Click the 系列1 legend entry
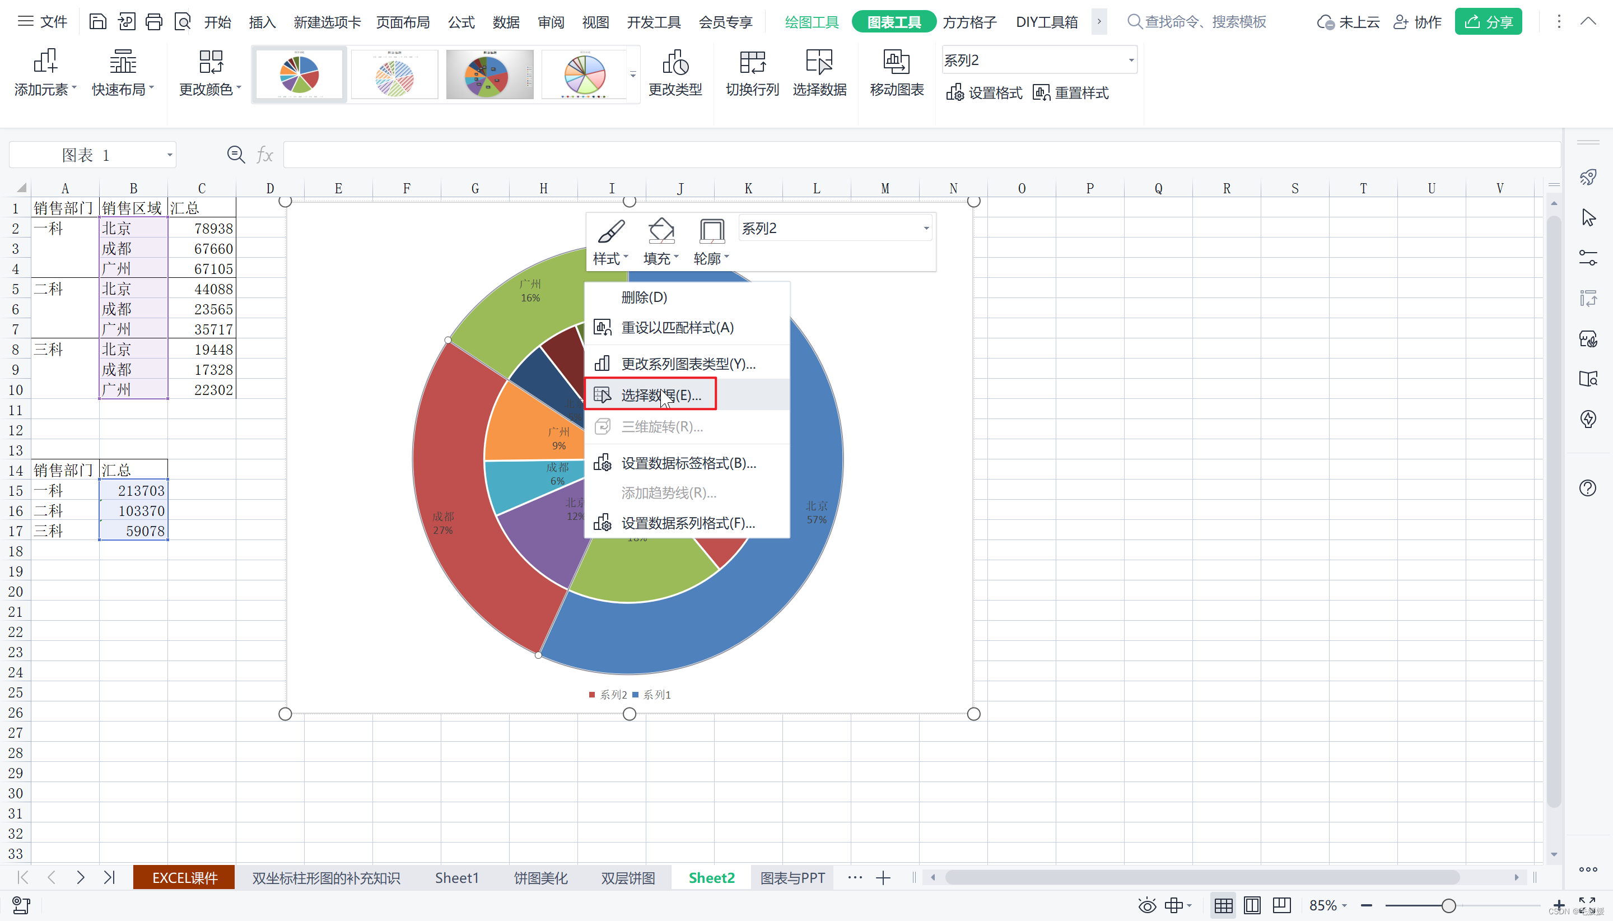This screenshot has height=921, width=1613. coord(652,695)
